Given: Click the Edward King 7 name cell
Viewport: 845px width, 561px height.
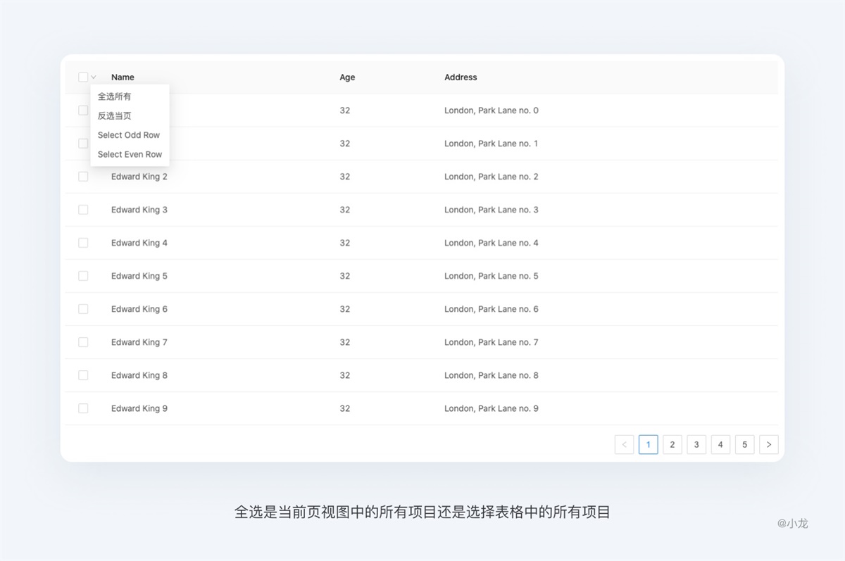Looking at the screenshot, I should [139, 342].
